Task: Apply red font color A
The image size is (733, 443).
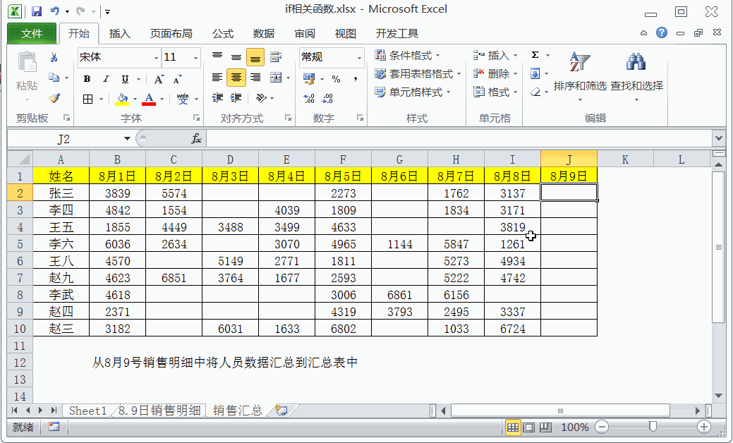Action: (149, 99)
